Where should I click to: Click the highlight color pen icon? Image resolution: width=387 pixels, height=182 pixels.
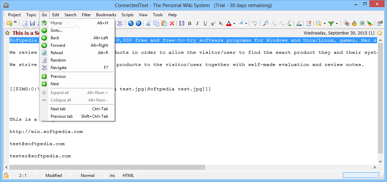click(x=241, y=24)
